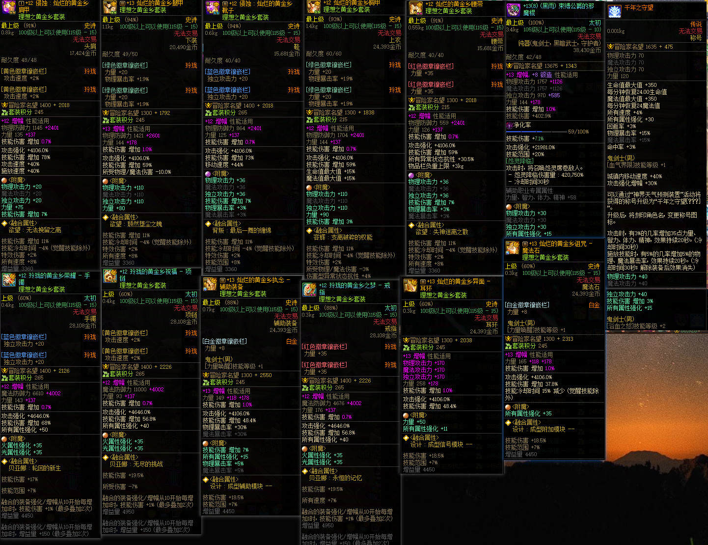708x545 pixels.
Task: Click the 耳环 earring item icon
Action: 410,285
